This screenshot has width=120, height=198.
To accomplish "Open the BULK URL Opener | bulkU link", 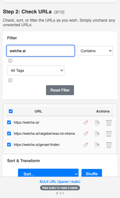I will (60, 181).
